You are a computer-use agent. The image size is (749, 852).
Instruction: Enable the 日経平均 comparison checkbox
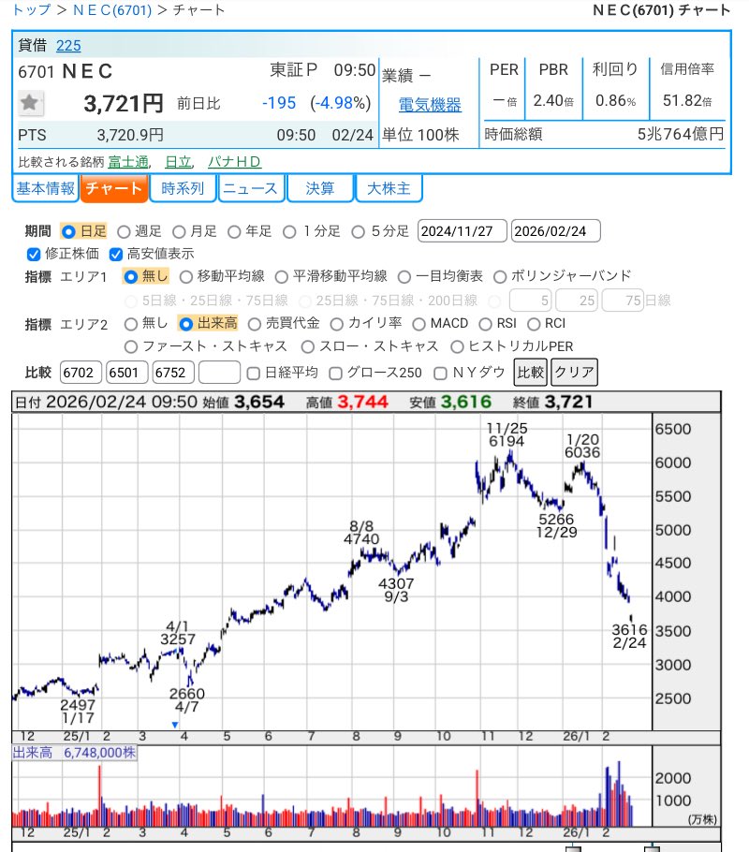click(x=253, y=373)
